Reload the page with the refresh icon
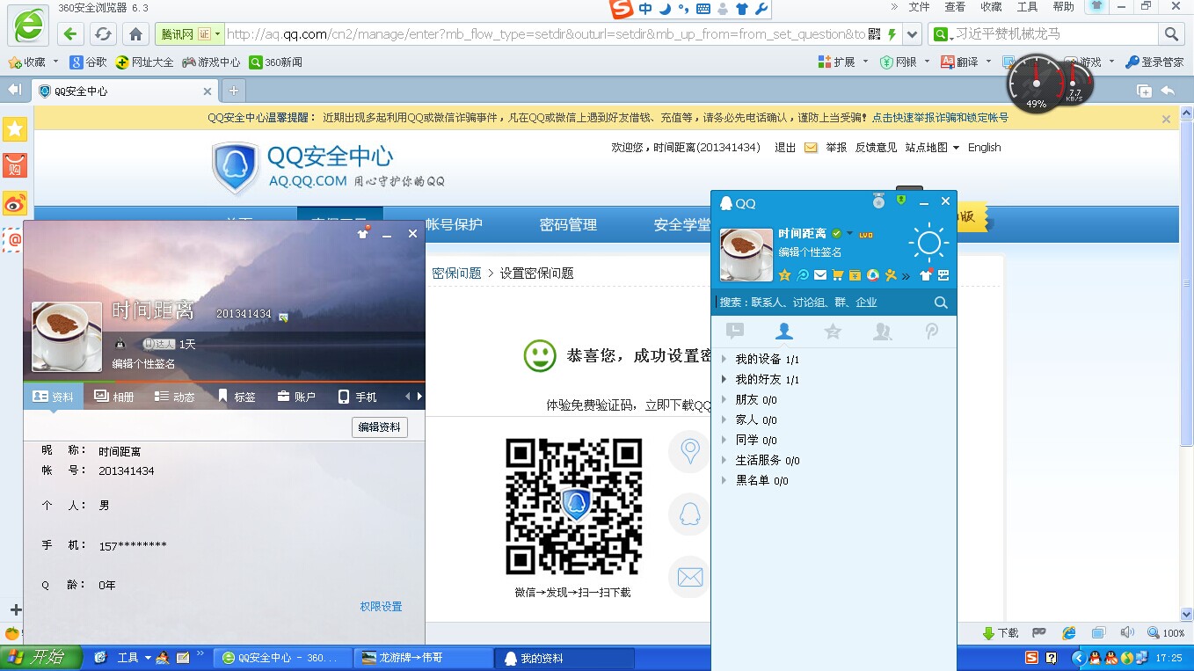Screen dimensions: 1194x671 pos(103,34)
